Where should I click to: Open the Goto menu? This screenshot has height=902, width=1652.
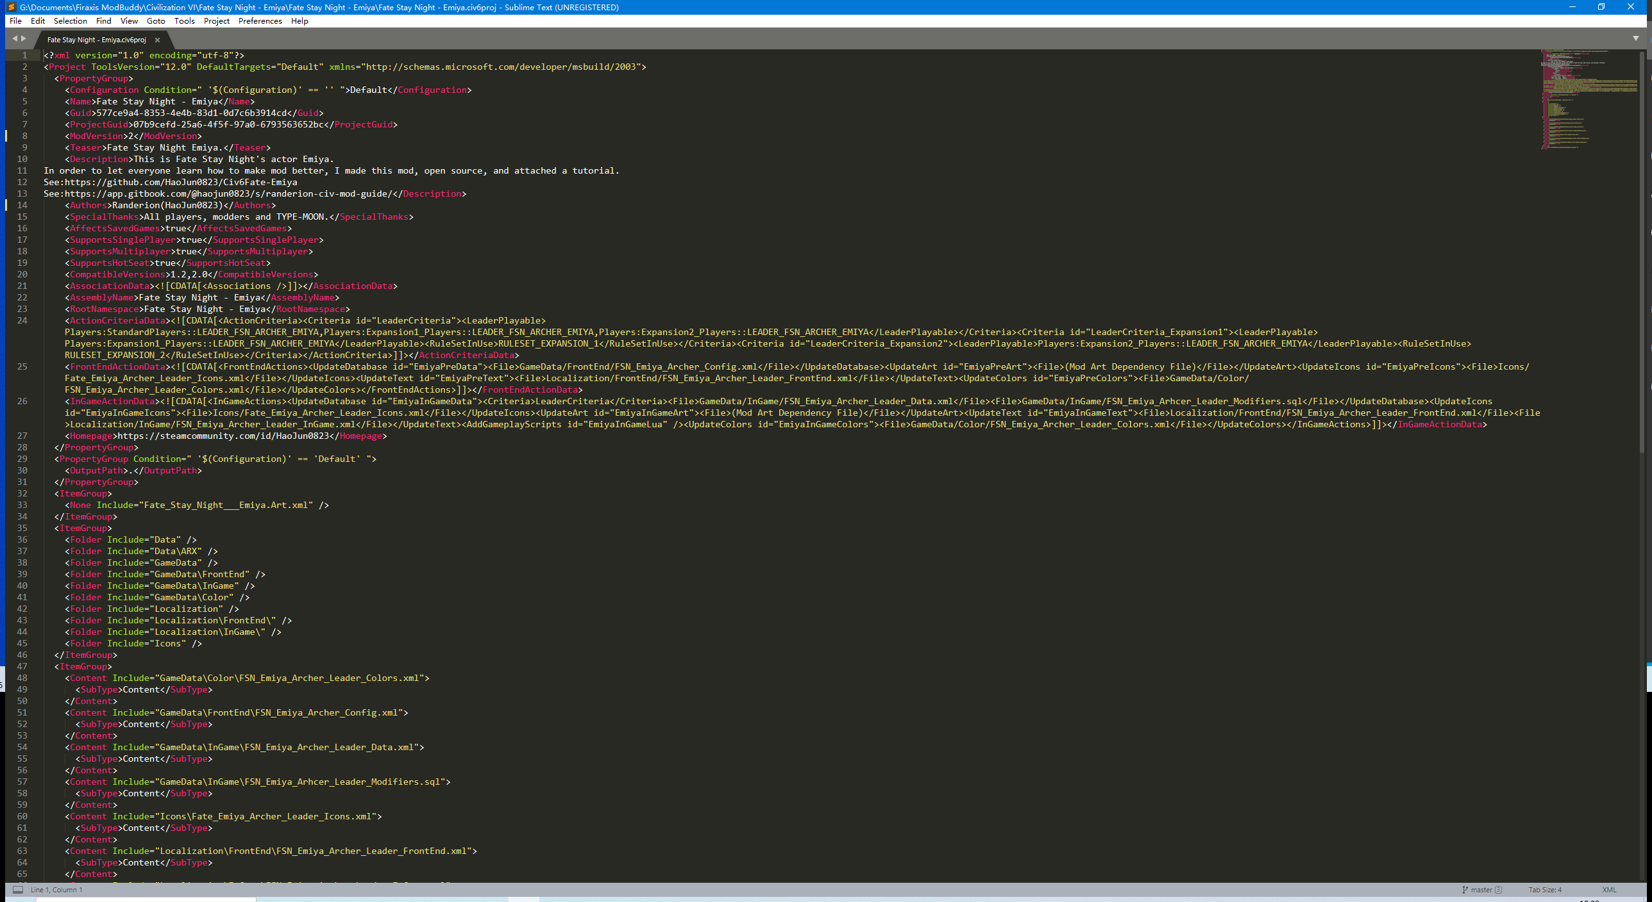coord(156,21)
